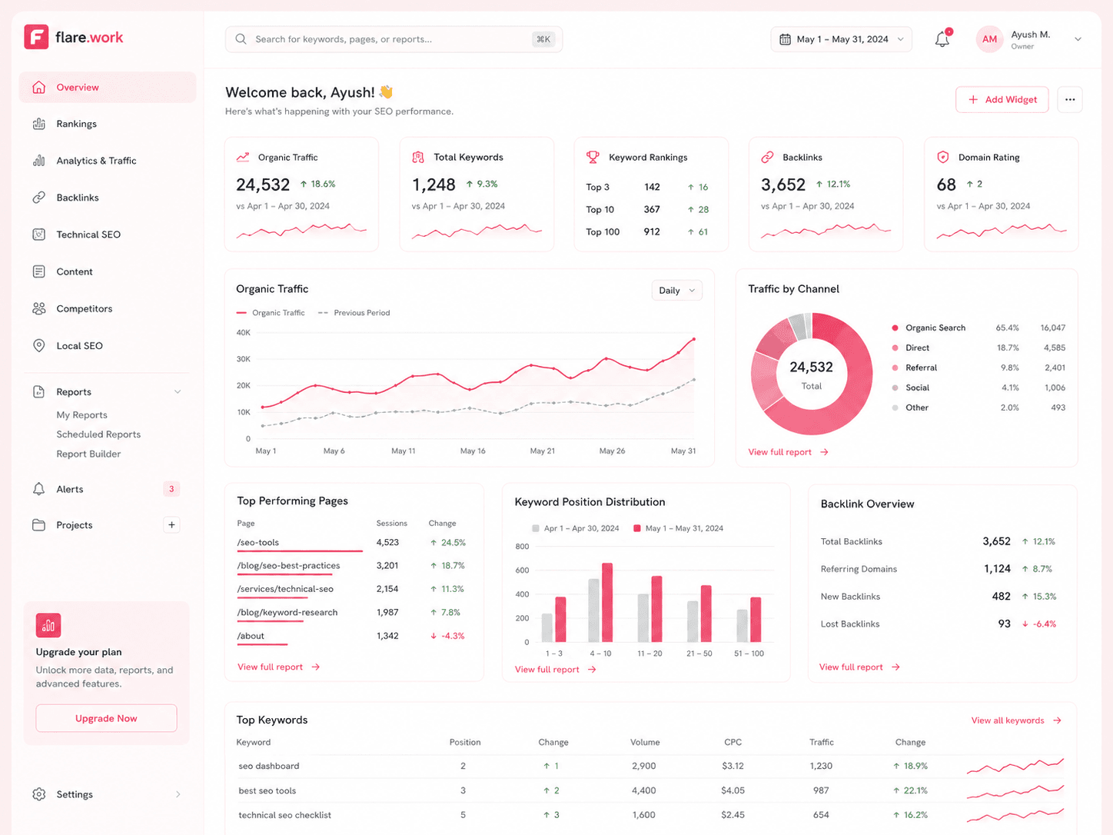Open the Daily interval dropdown
This screenshot has height=835, width=1113.
677,291
